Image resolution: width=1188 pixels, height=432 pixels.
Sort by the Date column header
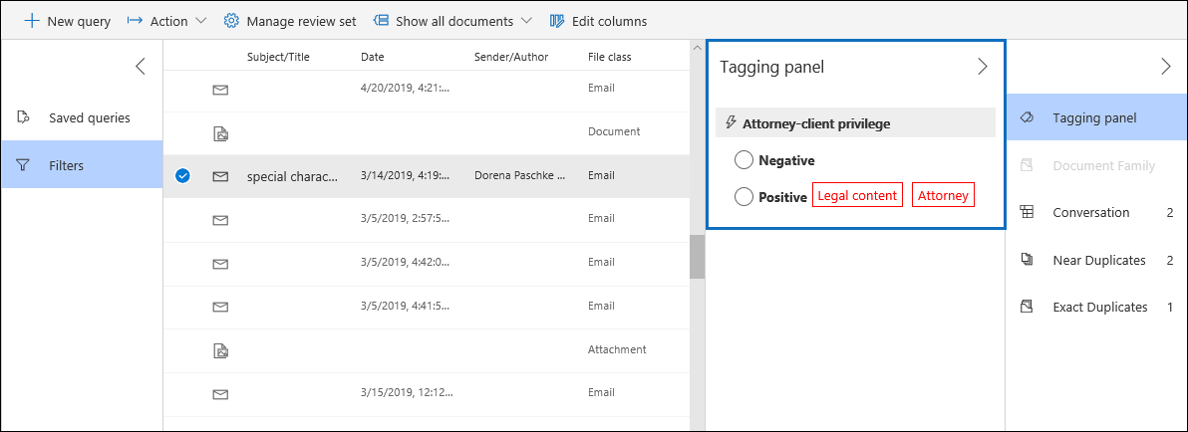(372, 57)
